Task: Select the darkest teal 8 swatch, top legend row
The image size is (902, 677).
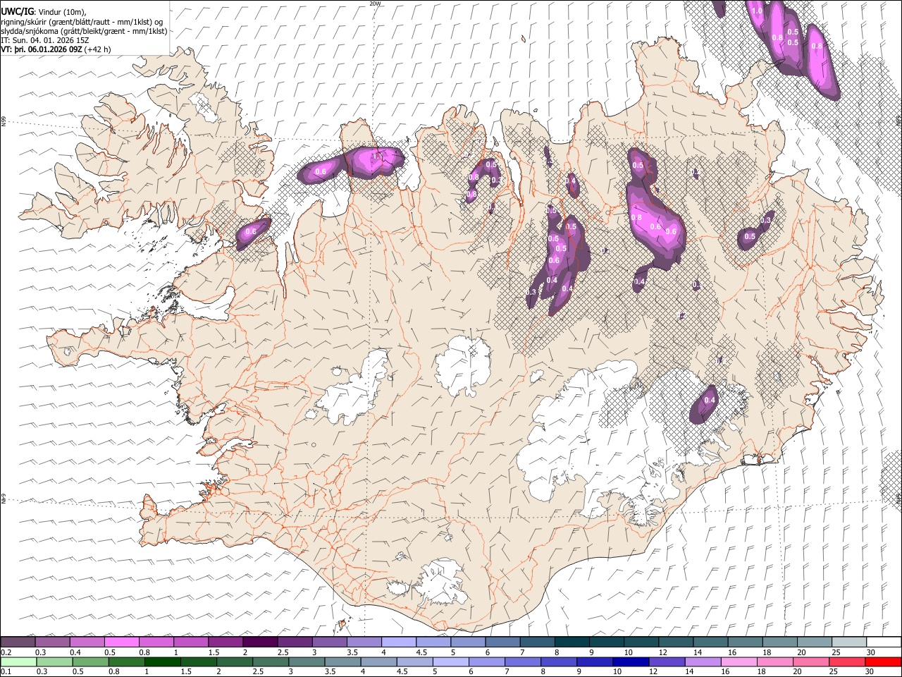Action: coord(572,642)
